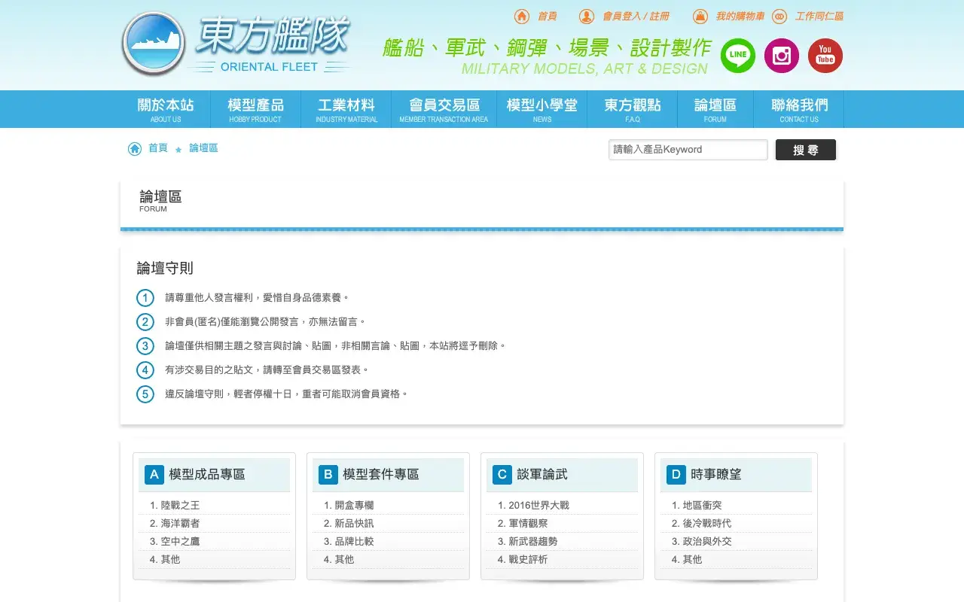The height and width of the screenshot is (602, 964).
Task: Open the 東方觀點 F.A.Q menu
Action: coord(633,109)
